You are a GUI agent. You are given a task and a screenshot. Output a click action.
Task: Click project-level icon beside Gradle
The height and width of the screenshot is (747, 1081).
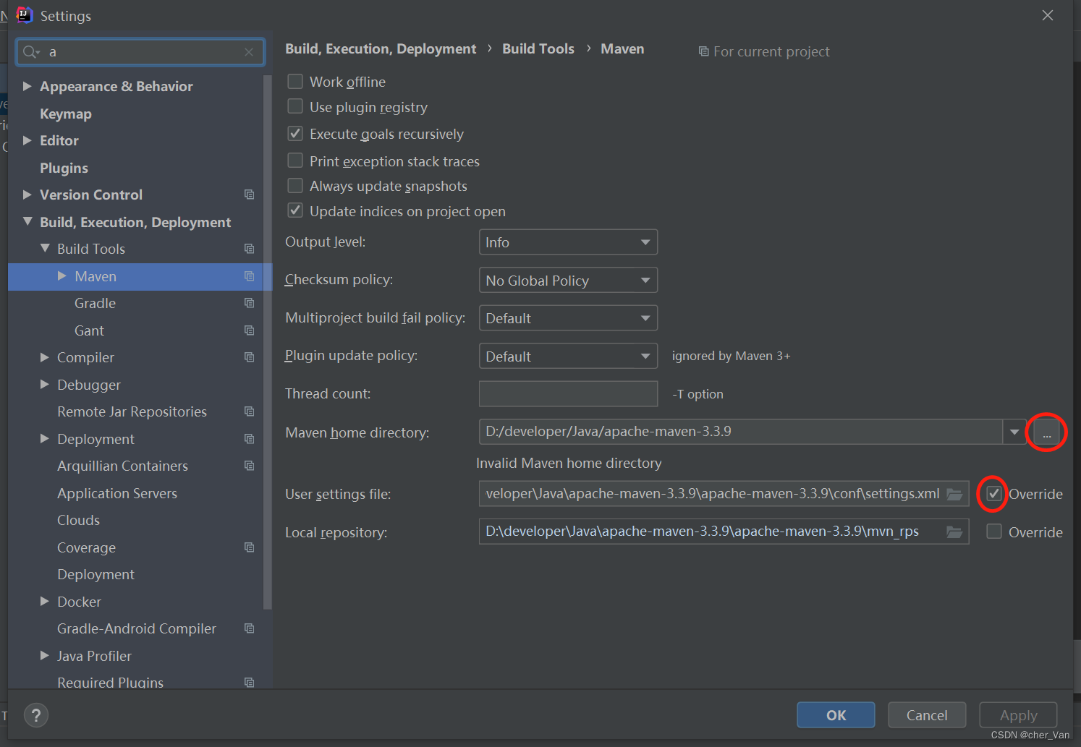coord(250,303)
